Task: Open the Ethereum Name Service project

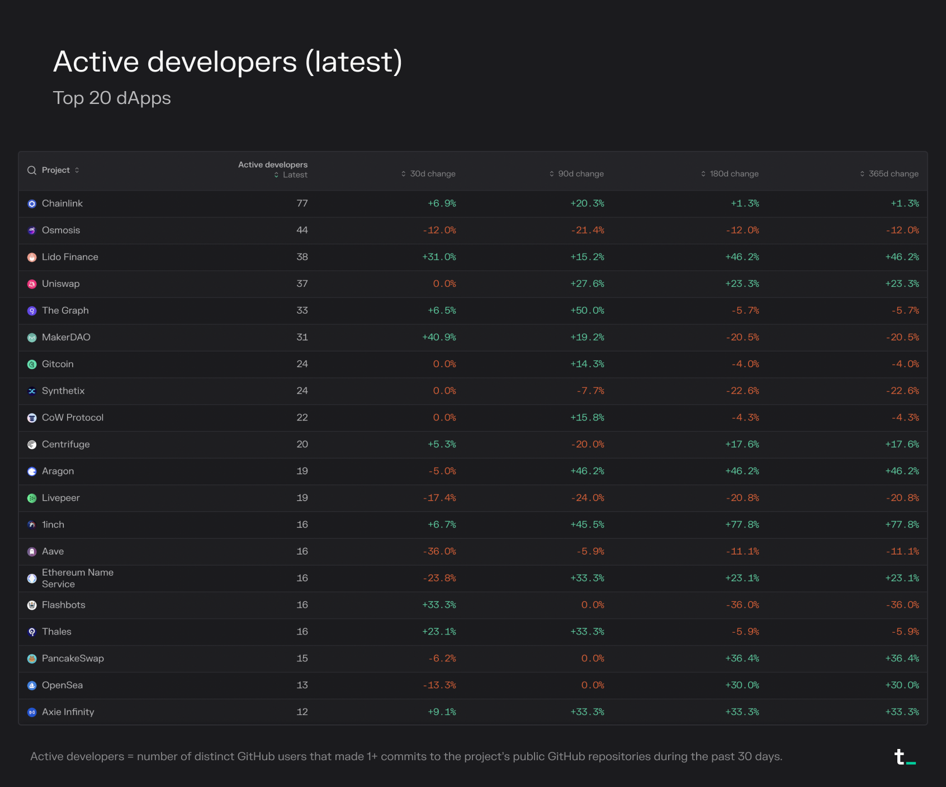Action: tap(77, 579)
